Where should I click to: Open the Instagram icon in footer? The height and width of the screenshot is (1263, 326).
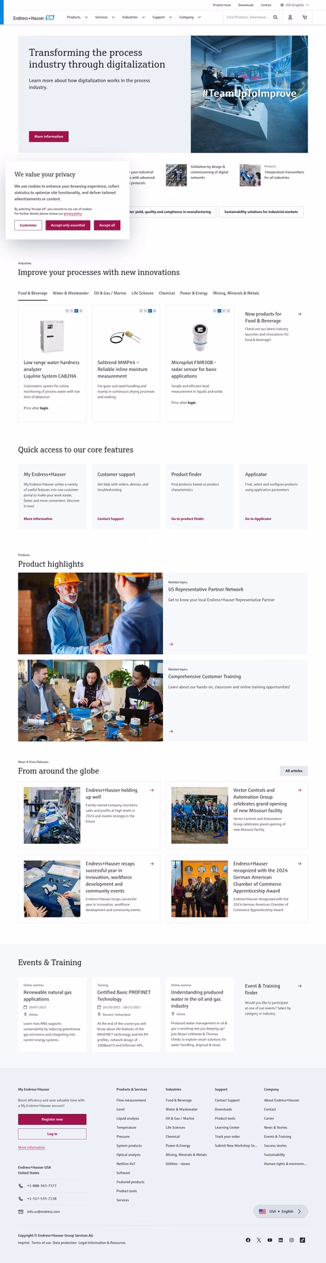coord(291,1240)
